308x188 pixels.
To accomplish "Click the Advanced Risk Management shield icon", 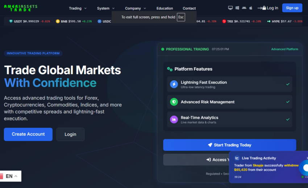I will point(174,102).
